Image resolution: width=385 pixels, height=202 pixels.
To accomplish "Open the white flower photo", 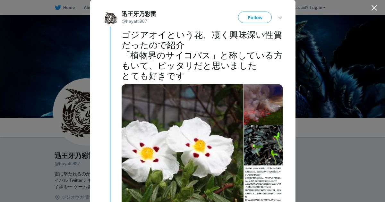I will coord(183,143).
